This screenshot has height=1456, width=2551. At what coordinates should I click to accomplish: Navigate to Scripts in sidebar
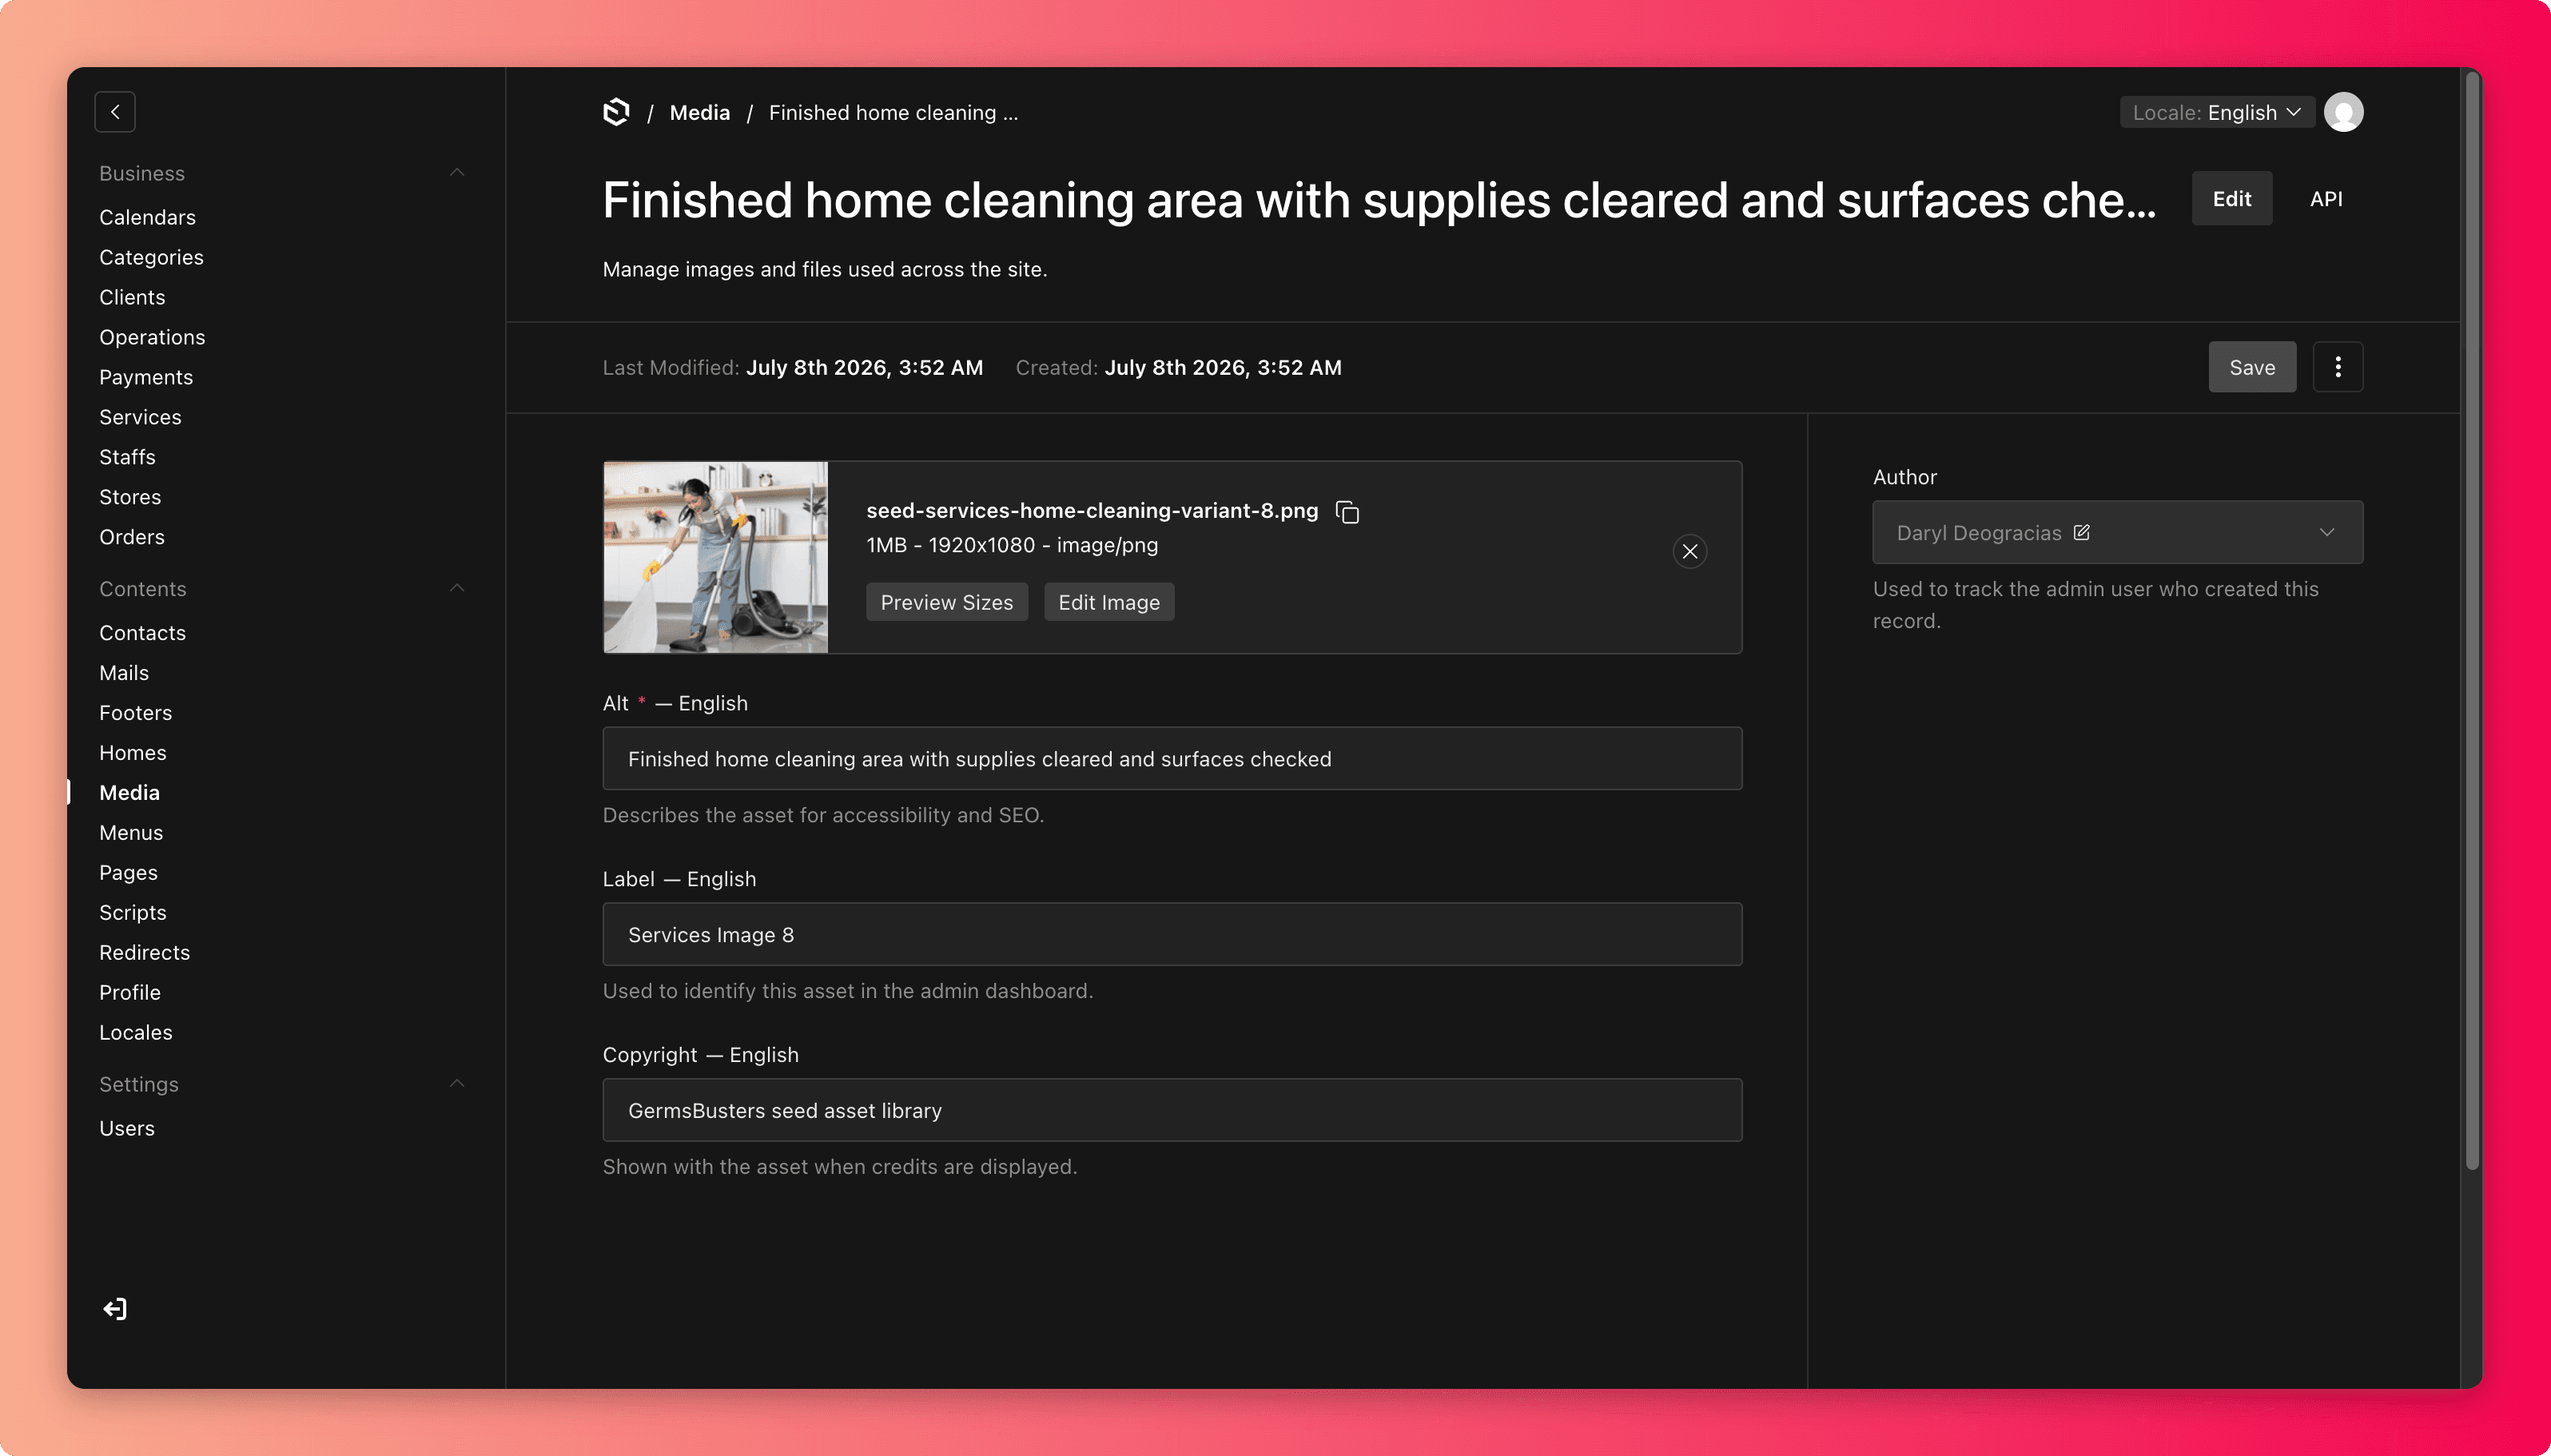pyautogui.click(x=133, y=912)
